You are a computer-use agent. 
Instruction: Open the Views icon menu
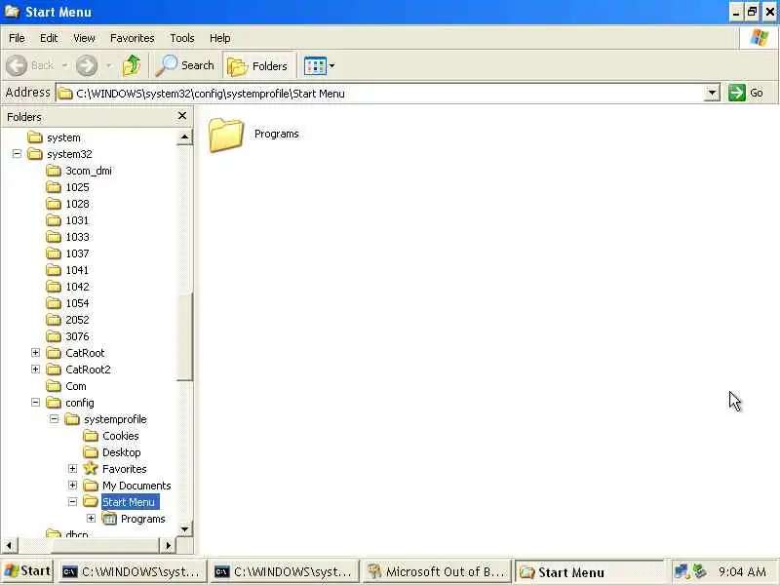point(315,65)
